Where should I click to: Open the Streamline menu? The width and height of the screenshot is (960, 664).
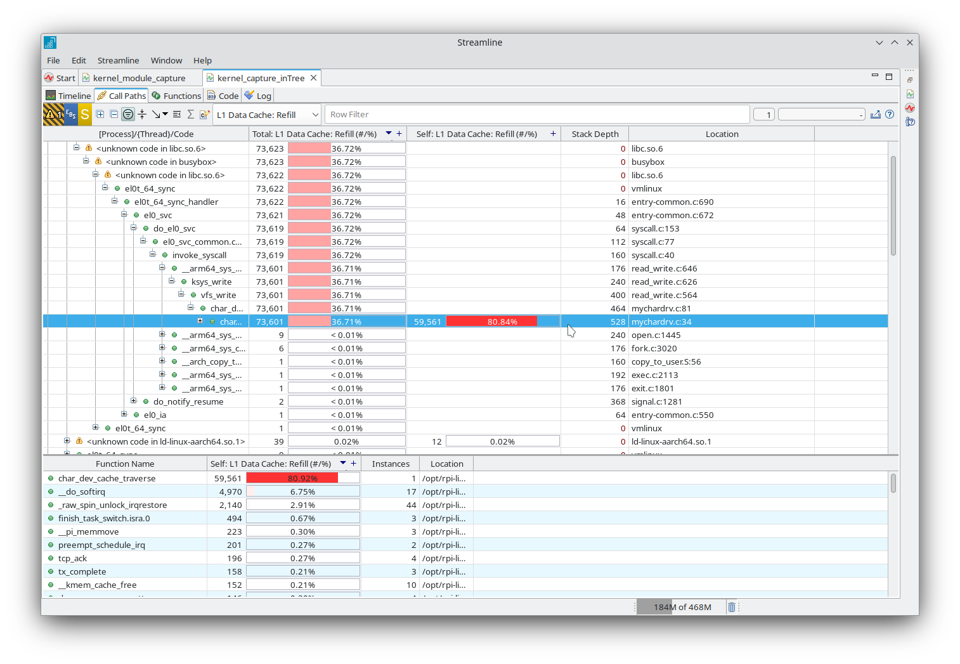118,60
